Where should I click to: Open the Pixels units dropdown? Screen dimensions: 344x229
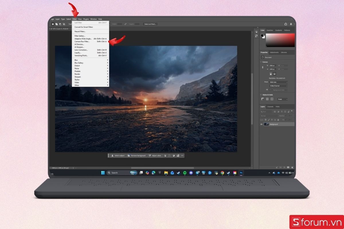tap(282, 99)
